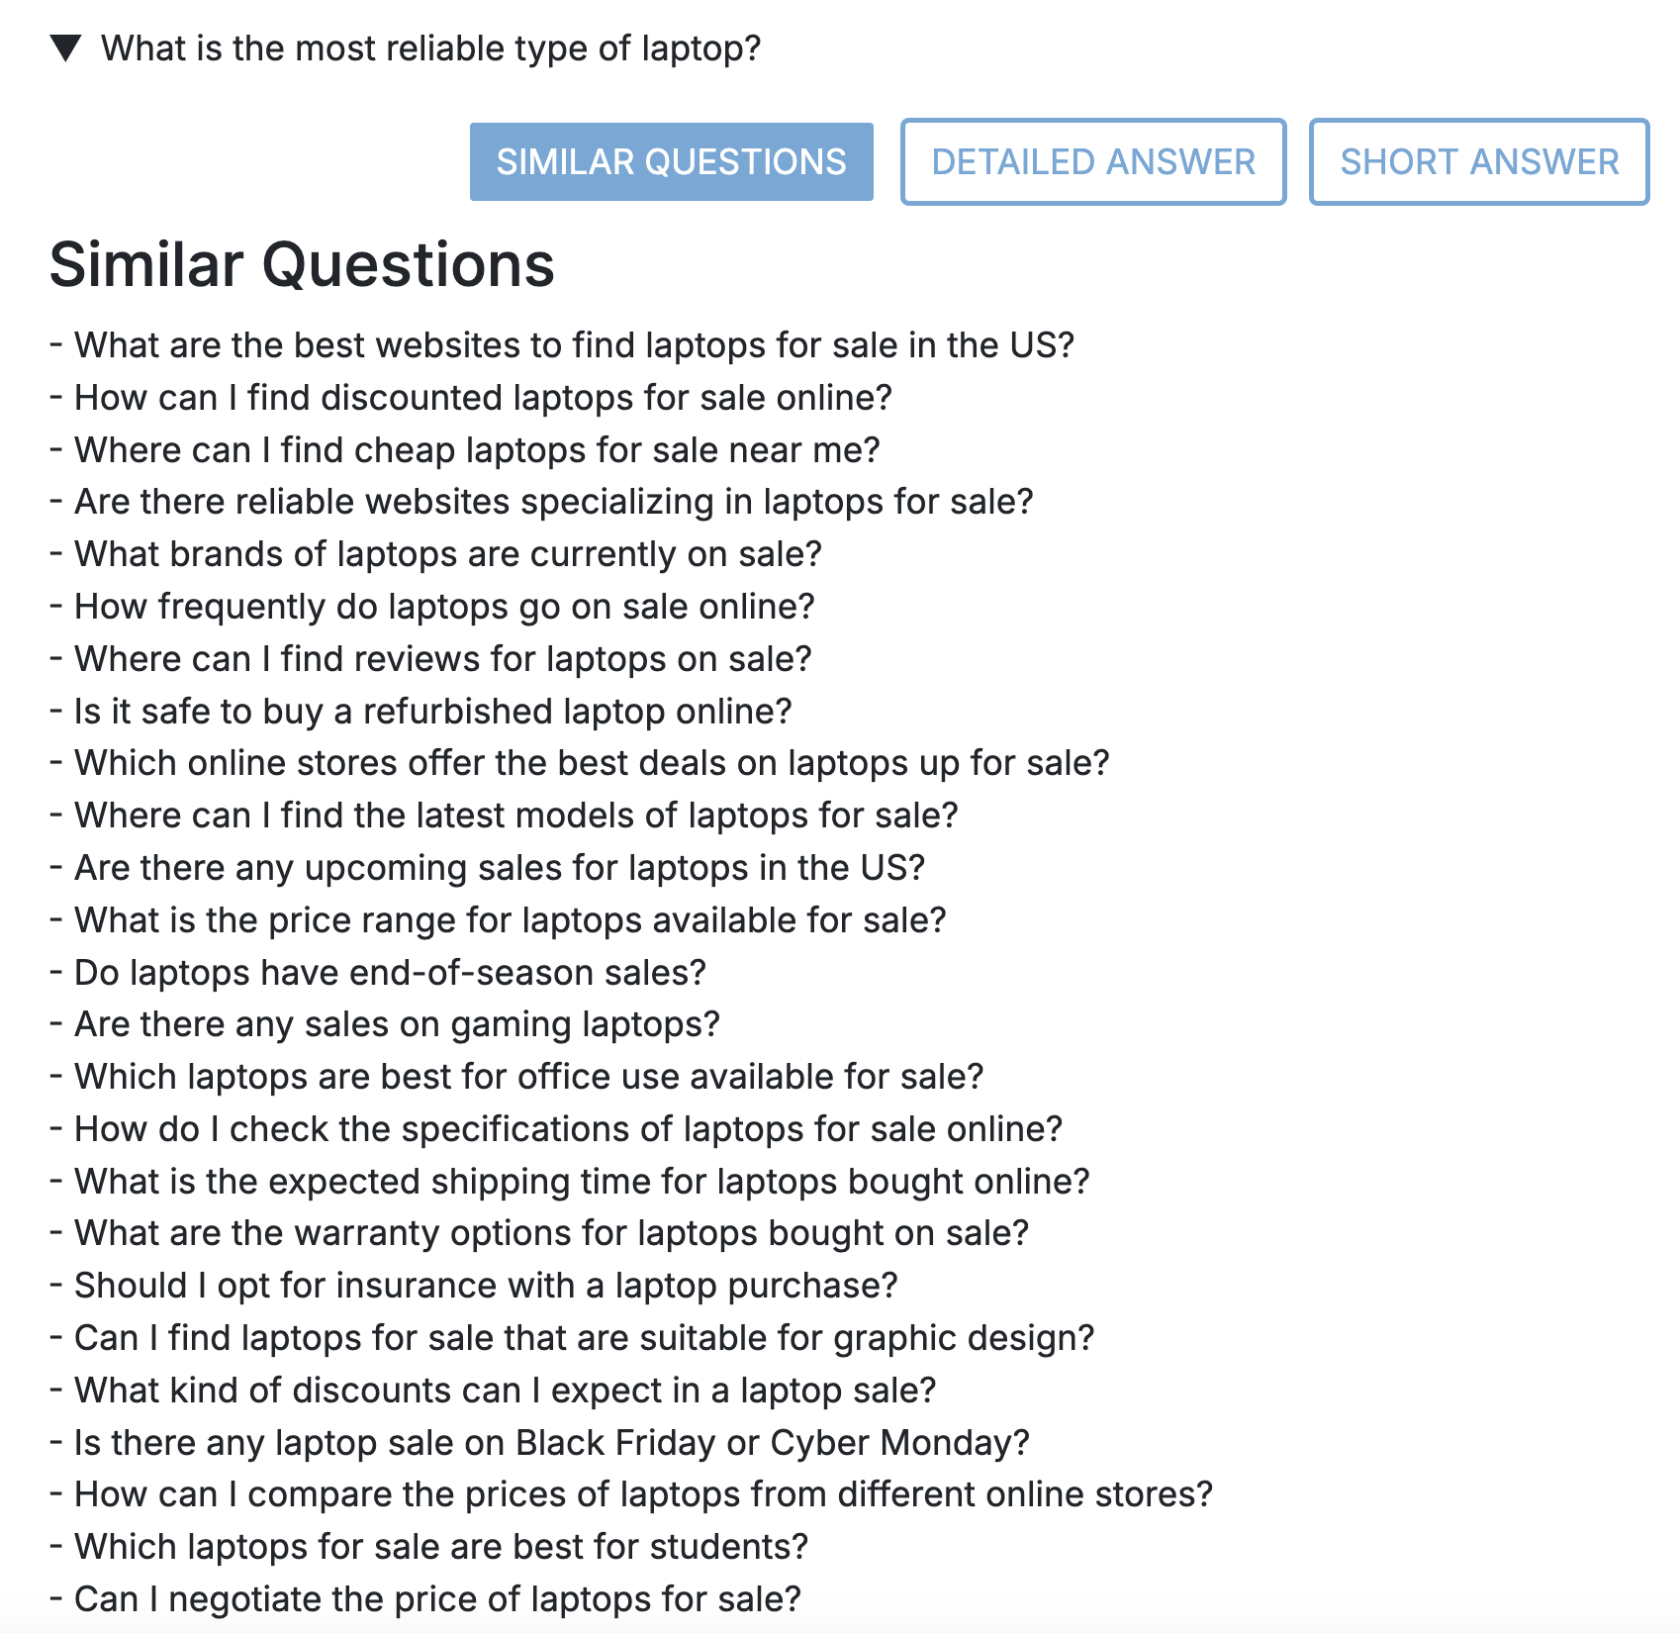Image resolution: width=1680 pixels, height=1633 pixels.
Task: Open the Short Answer tab
Action: coord(1478,161)
